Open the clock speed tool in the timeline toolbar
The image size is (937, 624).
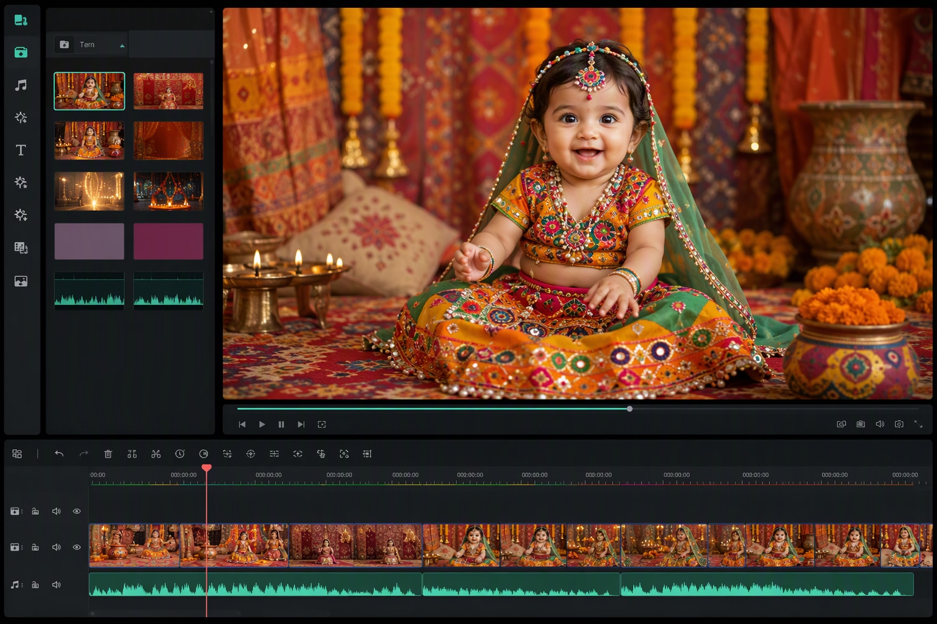click(x=180, y=454)
